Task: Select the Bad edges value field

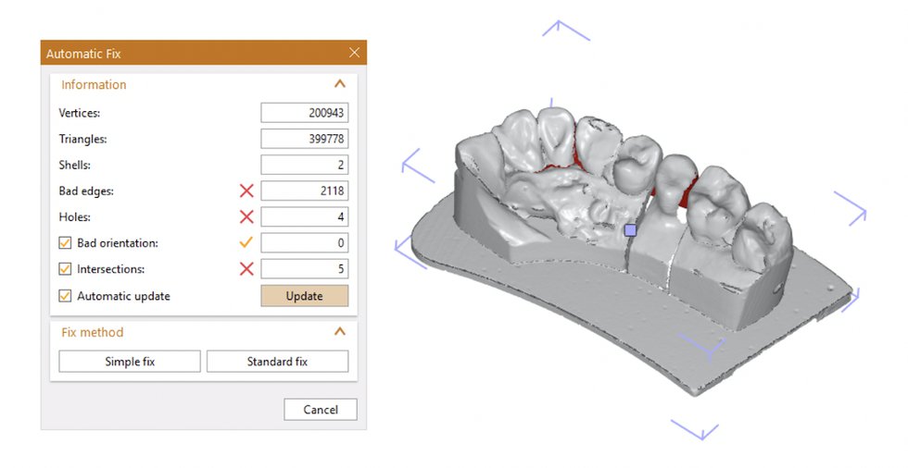Action: 305,191
